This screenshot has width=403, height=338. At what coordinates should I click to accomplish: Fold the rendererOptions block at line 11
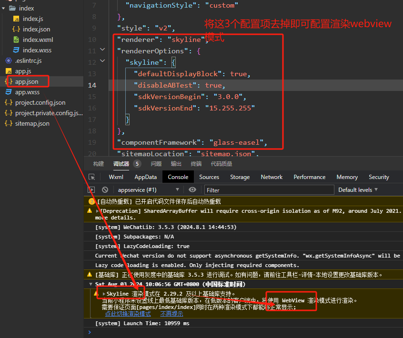[102, 49]
